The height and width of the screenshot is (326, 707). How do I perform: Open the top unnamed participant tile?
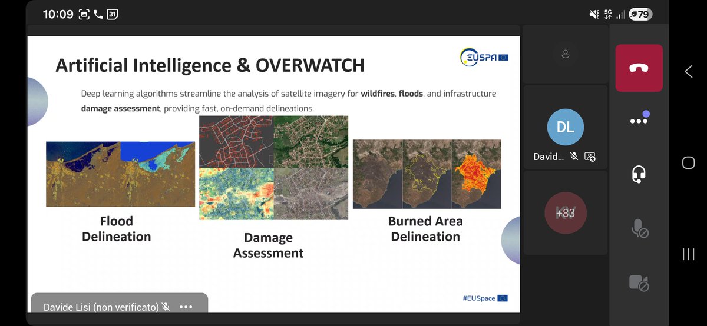(x=566, y=55)
